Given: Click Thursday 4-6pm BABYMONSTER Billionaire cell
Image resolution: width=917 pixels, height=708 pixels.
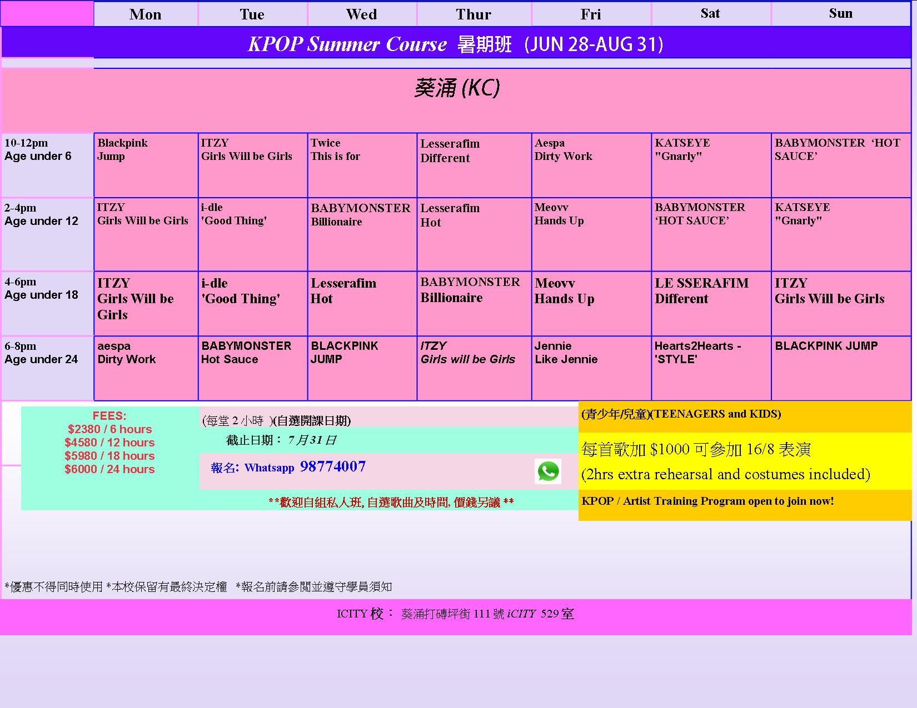Looking at the screenshot, I should (x=474, y=303).
